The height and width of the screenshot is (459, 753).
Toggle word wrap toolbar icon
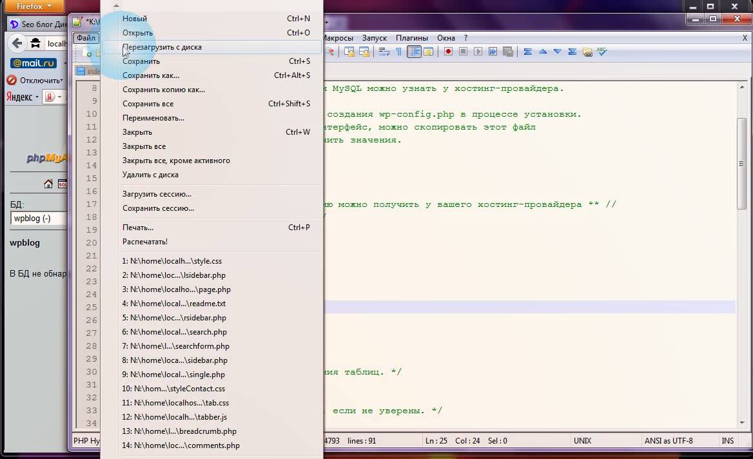pyautogui.click(x=384, y=52)
